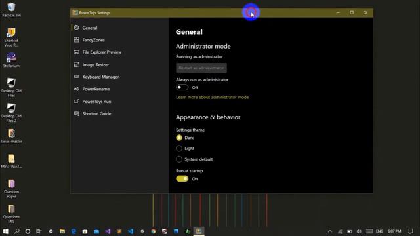This screenshot has height=236, width=420.
Task: Launch Microsoft Edge from the taskbar
Action: point(73,231)
